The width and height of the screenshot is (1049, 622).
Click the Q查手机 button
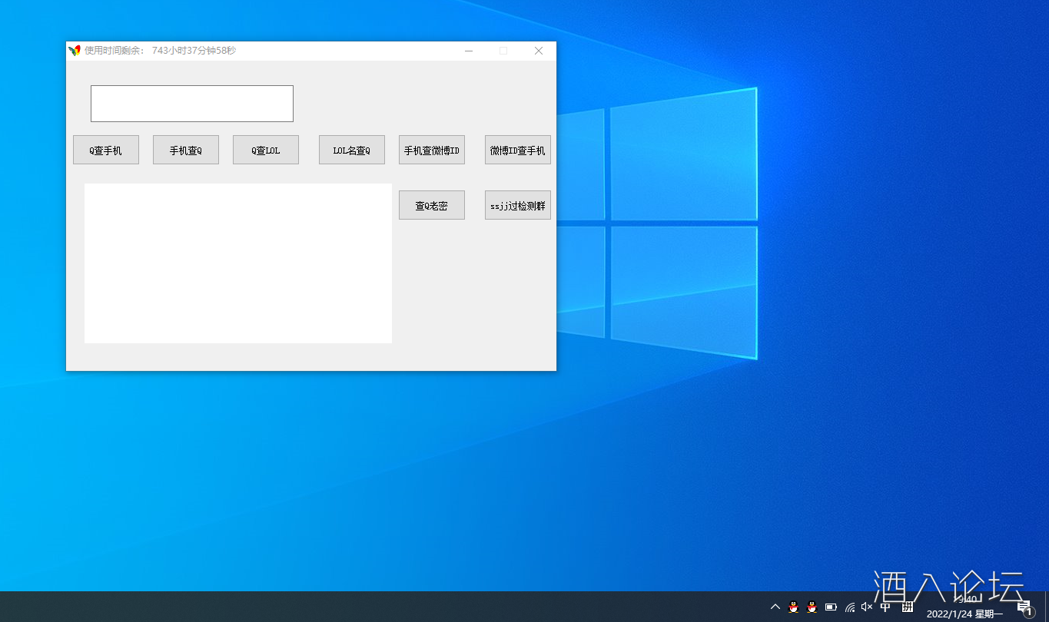click(106, 150)
